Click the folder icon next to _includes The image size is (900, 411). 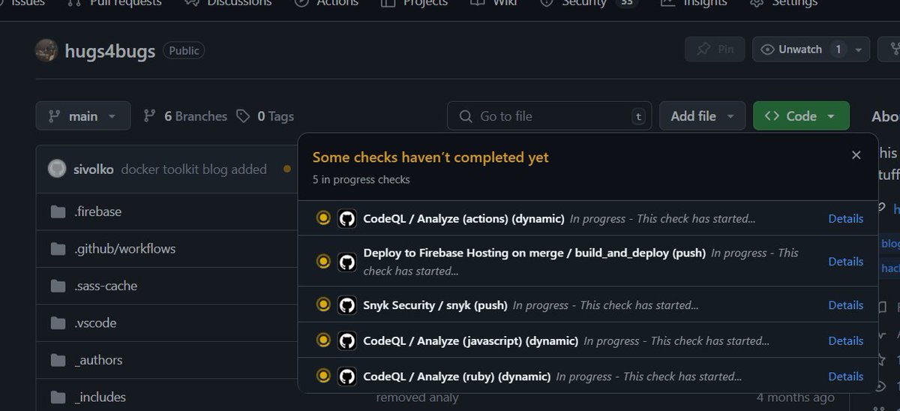coord(58,397)
